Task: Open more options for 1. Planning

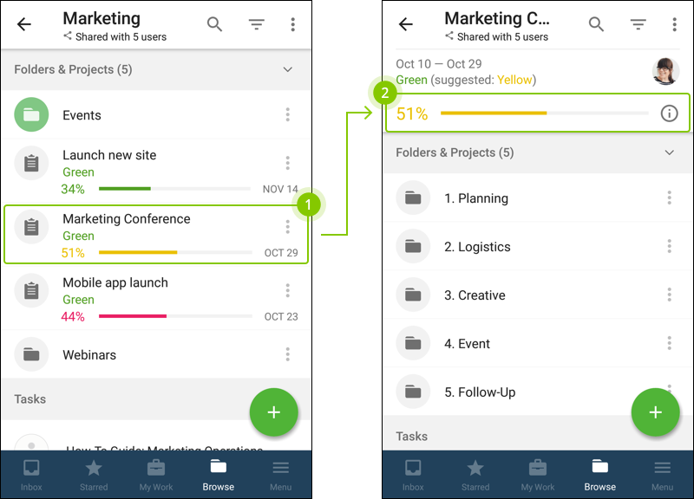Action: point(669,198)
